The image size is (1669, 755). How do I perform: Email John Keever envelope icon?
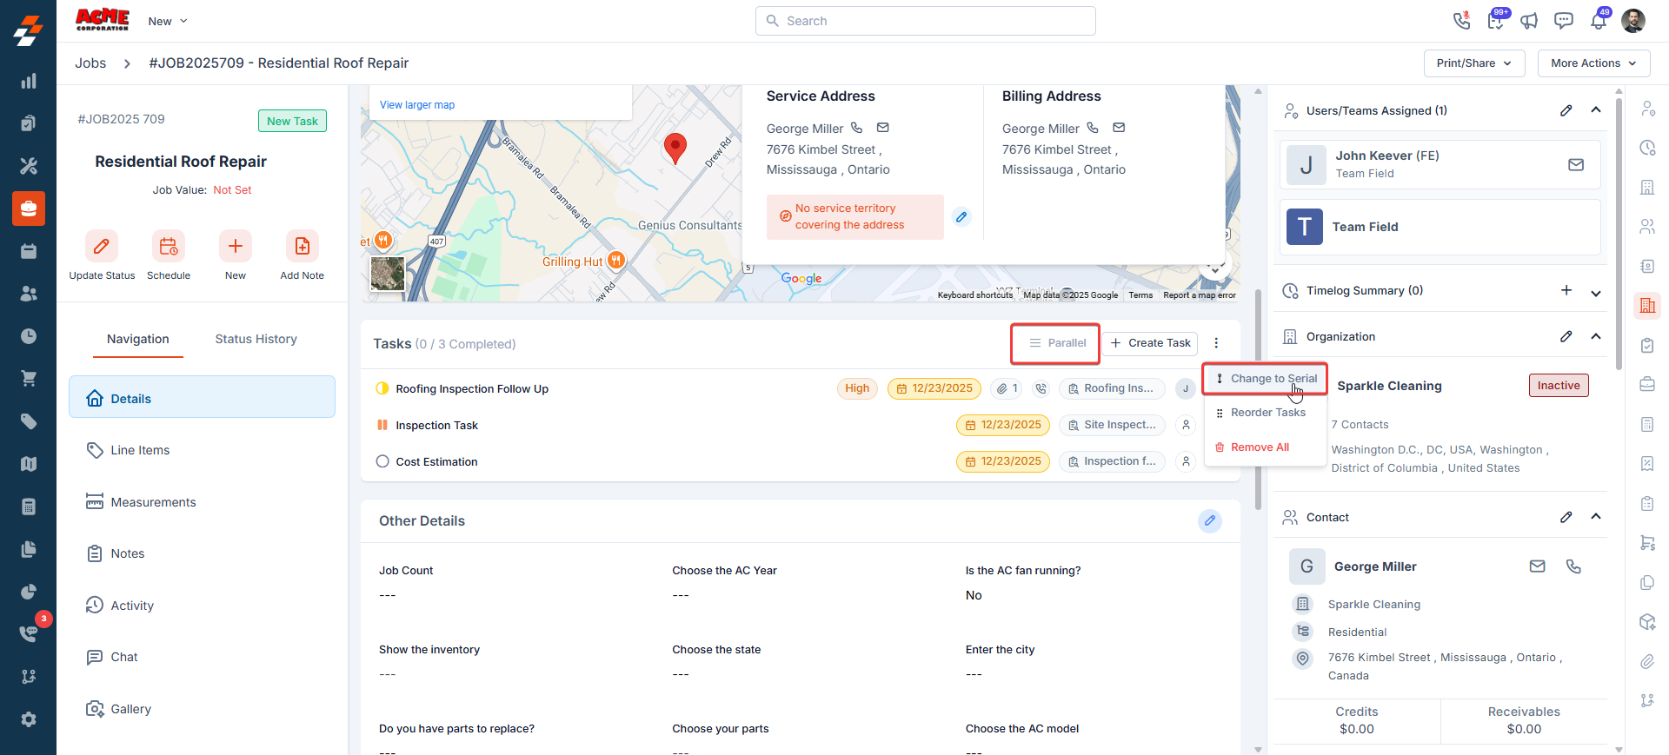coord(1576,165)
